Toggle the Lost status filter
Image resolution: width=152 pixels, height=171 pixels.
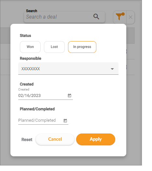click(x=54, y=47)
